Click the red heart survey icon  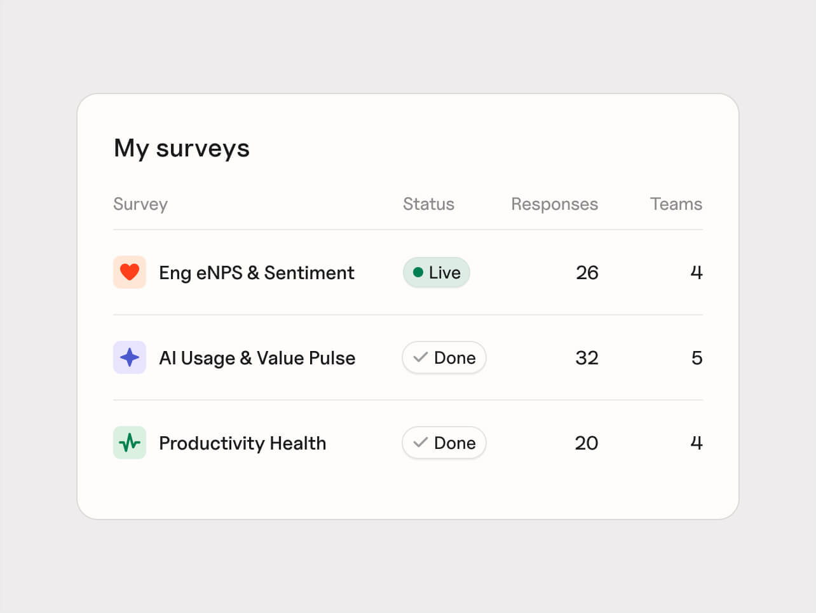click(x=130, y=272)
